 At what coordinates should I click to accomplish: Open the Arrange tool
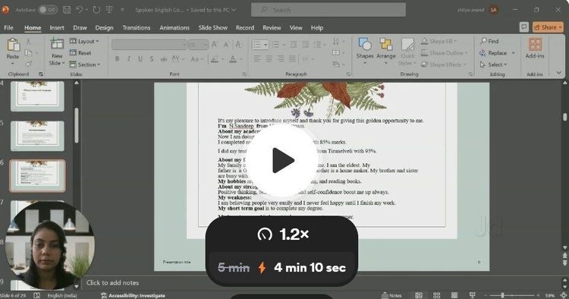[385, 52]
